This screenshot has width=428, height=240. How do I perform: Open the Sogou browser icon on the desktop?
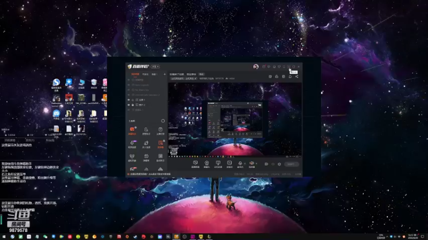click(56, 84)
